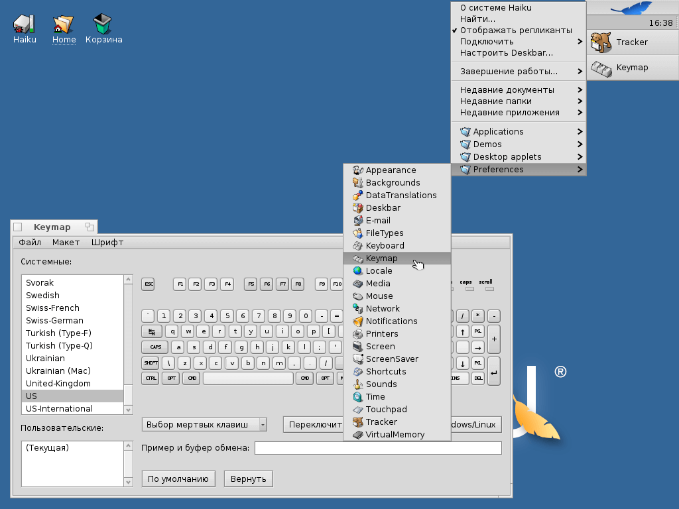This screenshot has width=679, height=509.
Task: Choose Настроить Deskbar... menu item
Action: 519,53
